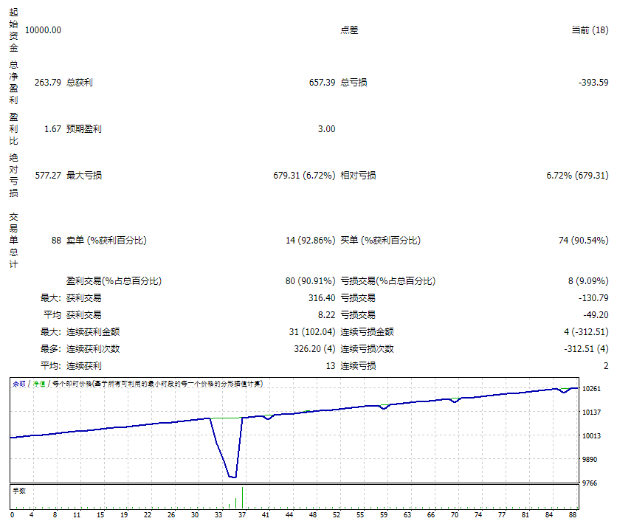Image resolution: width=617 pixels, height=521 pixels.
Task: Click the value 326.20 (4)
Action: [x=314, y=348]
